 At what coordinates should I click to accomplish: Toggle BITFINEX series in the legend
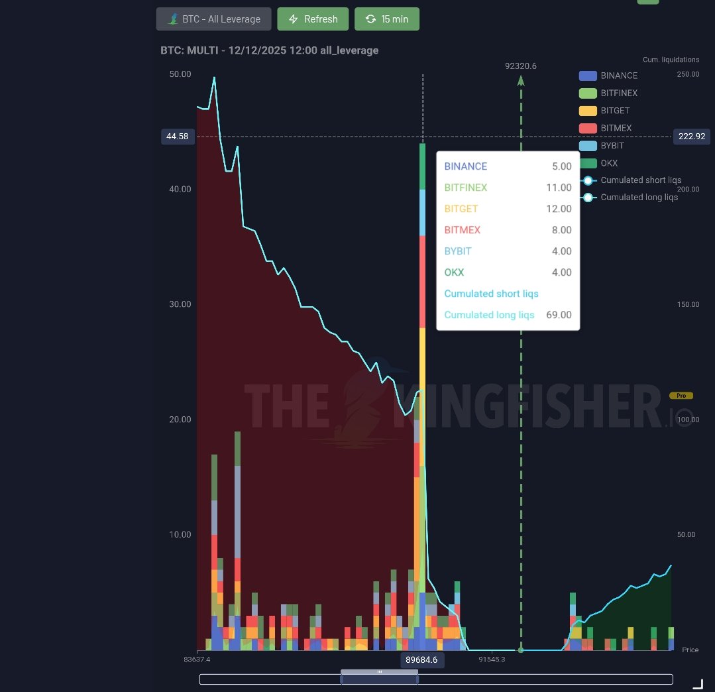coord(608,93)
